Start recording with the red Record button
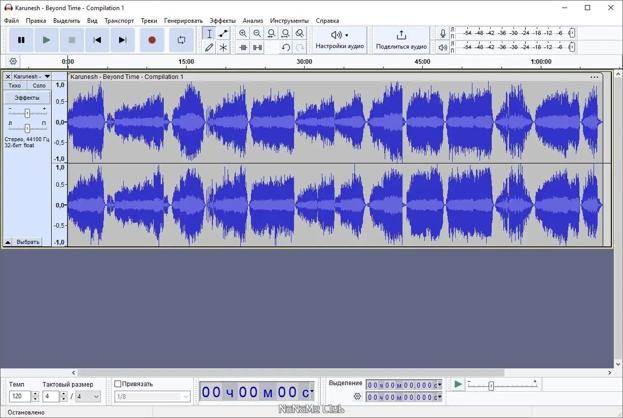The width and height of the screenshot is (623, 418). coord(152,40)
